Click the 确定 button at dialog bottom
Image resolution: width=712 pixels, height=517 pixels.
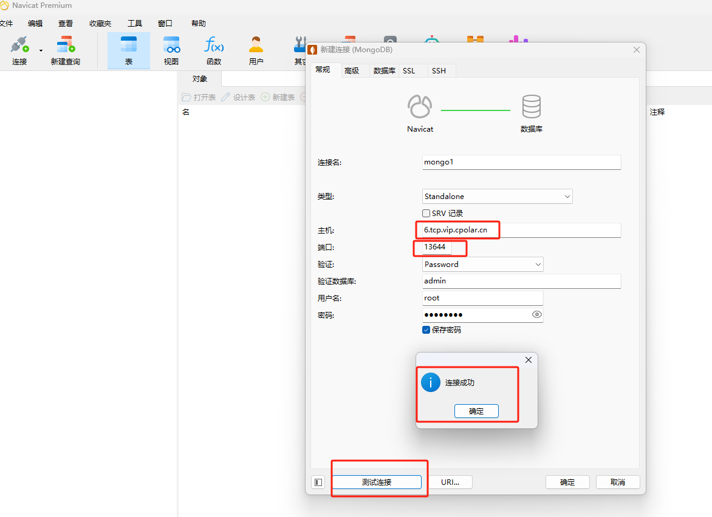pyautogui.click(x=567, y=482)
